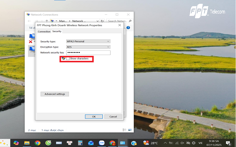
Task: Go up one folder level in Network Connections
Action: click(x=47, y=21)
